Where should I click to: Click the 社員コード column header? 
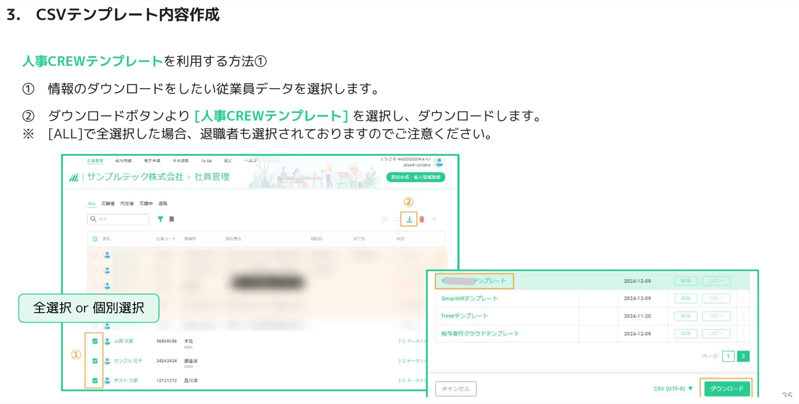pyautogui.click(x=166, y=239)
